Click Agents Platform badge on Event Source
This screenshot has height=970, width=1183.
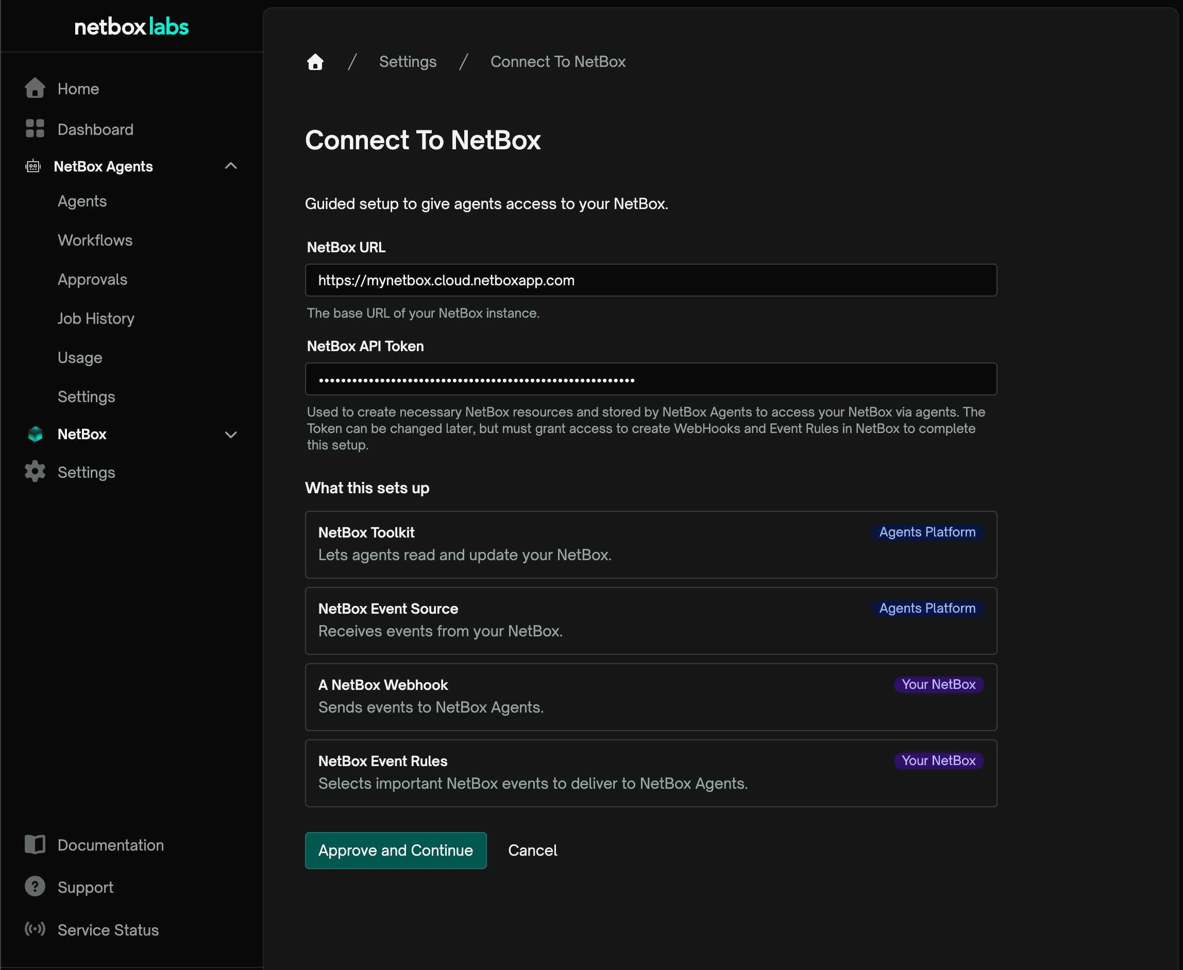(927, 608)
